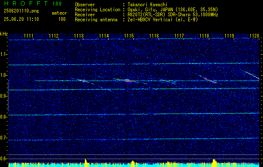Click time marker 1120
The height and width of the screenshot is (167, 263).
pos(254,36)
